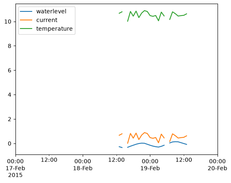Click the 18-Feb midnight axis label
The height and width of the screenshot is (183, 231).
[x=83, y=165]
